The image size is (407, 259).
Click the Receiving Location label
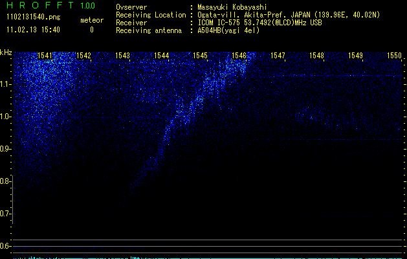click(151, 15)
